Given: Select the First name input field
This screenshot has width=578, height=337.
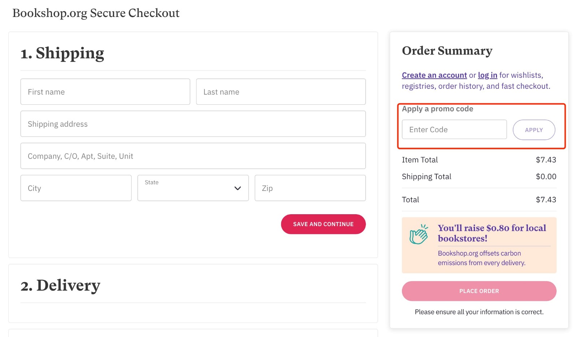Looking at the screenshot, I should click(105, 91).
